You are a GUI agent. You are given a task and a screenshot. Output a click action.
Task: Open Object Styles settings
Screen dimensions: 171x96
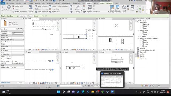tap(18, 6)
